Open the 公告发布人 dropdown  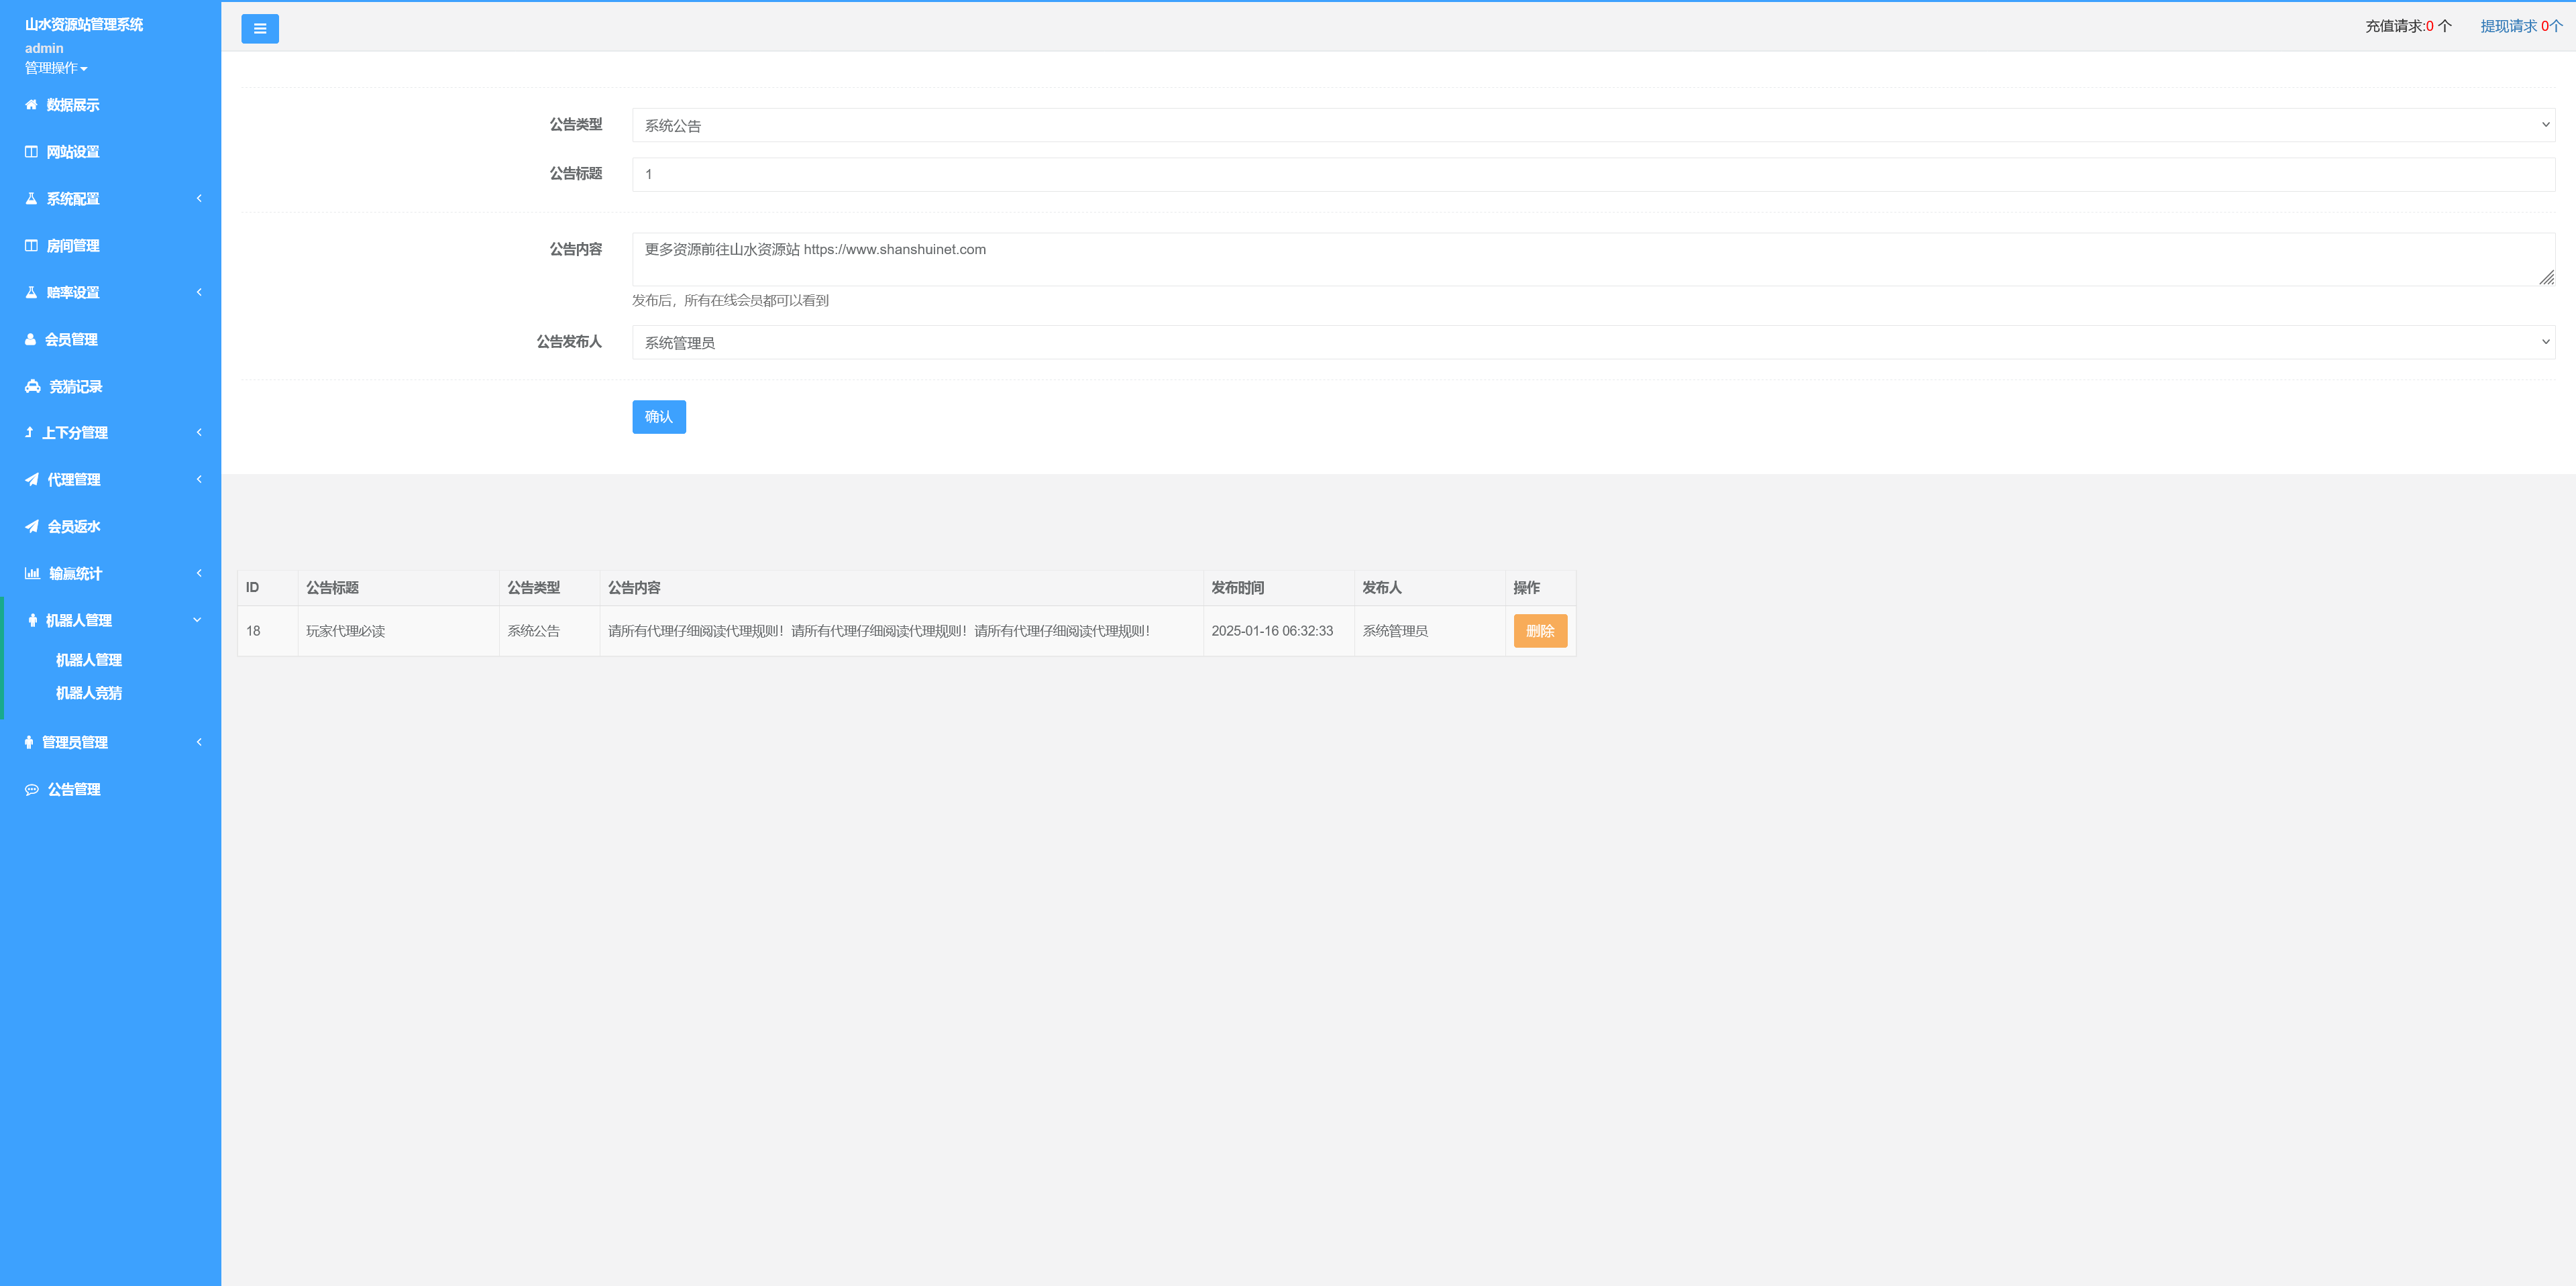tap(1592, 342)
